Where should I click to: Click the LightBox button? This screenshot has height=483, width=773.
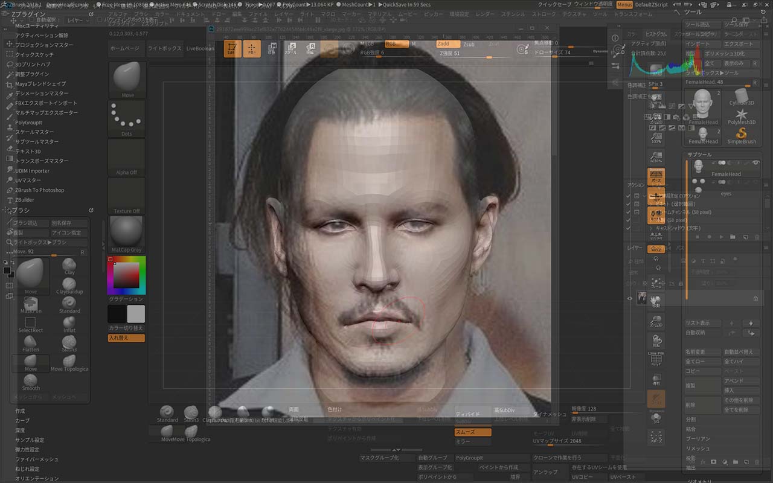[x=164, y=48]
